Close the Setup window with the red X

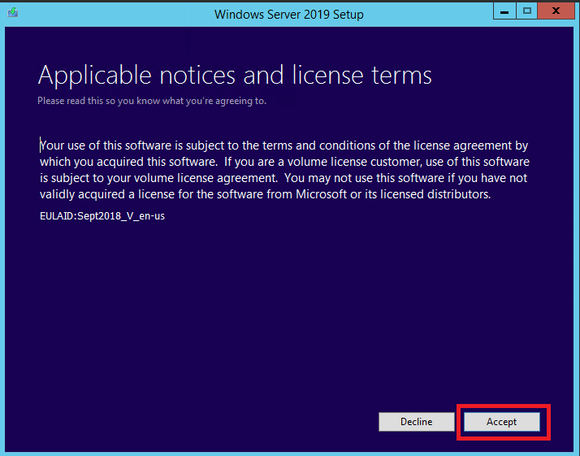(556, 11)
